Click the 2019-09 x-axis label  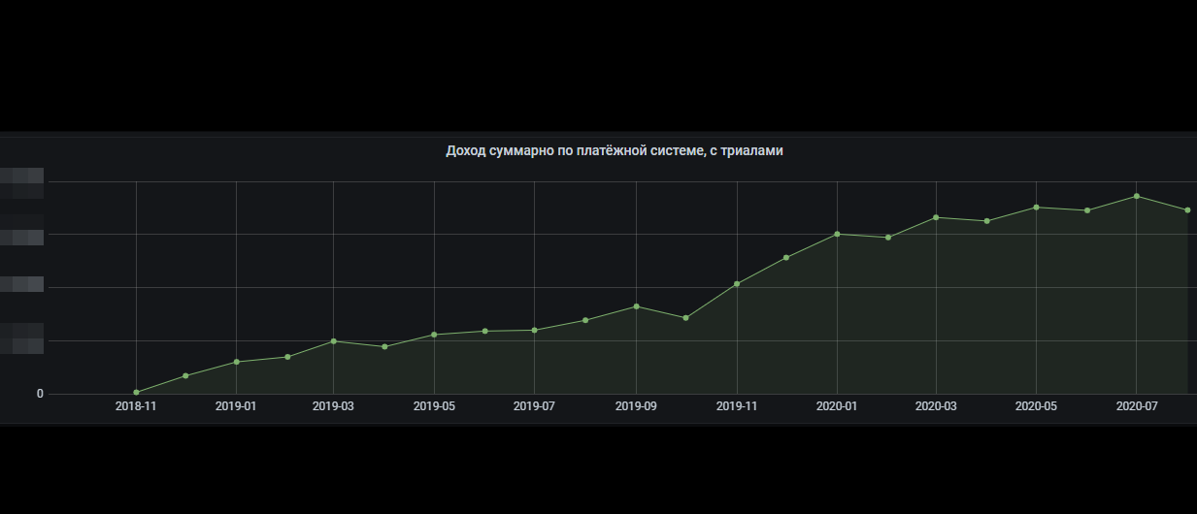click(x=636, y=406)
